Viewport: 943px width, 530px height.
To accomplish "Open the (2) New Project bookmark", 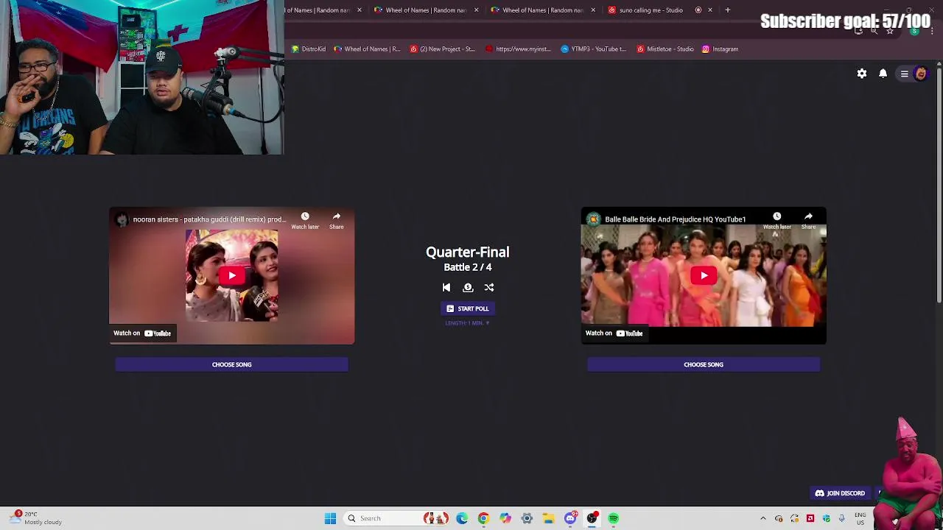I will tap(442, 49).
